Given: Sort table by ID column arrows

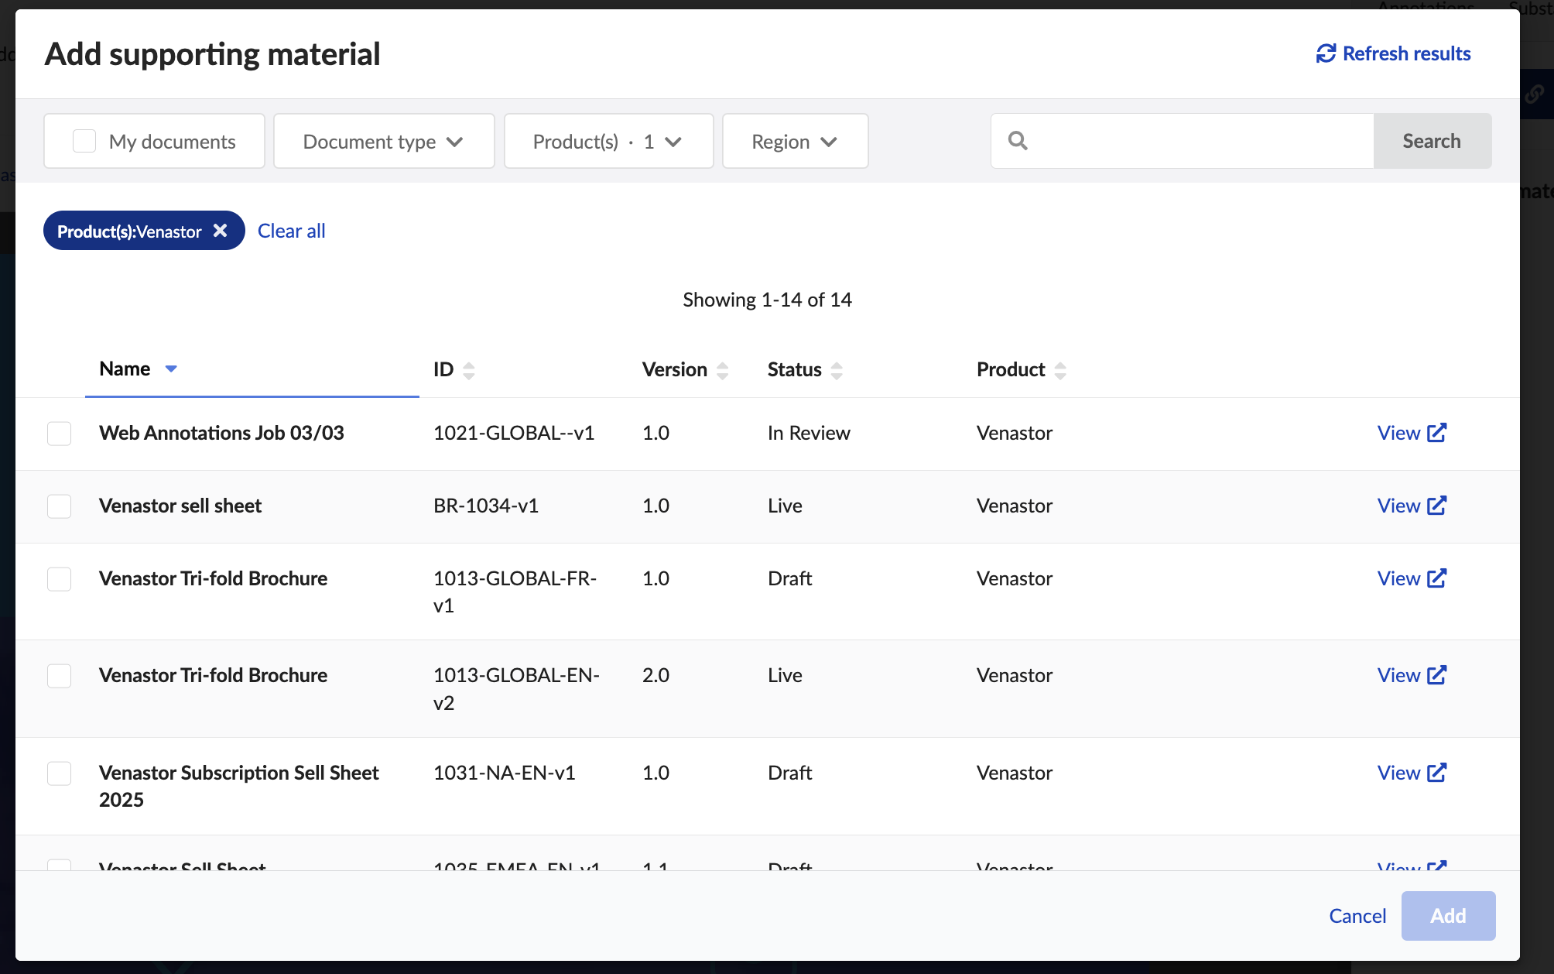Looking at the screenshot, I should tap(469, 370).
